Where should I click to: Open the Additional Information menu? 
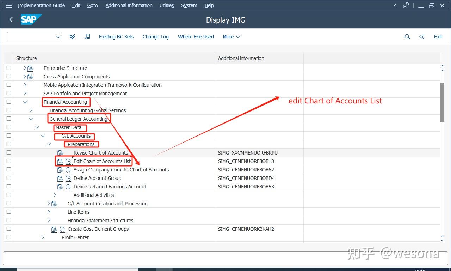[129, 5]
